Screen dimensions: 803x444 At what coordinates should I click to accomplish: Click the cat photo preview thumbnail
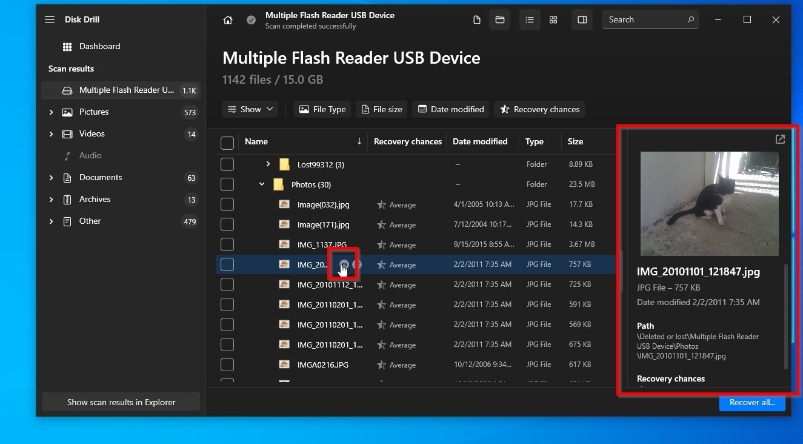(x=710, y=204)
